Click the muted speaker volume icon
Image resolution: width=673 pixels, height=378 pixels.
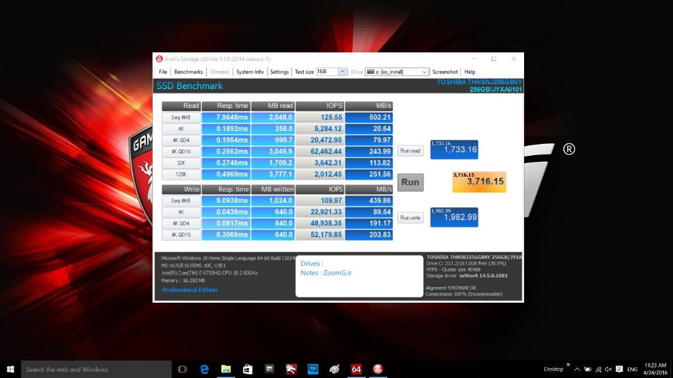608,369
